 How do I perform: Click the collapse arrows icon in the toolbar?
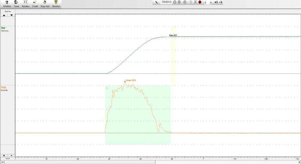157,2
